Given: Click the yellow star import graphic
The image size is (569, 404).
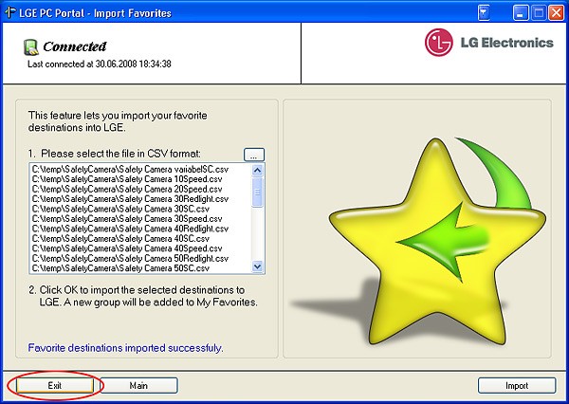Looking at the screenshot, I should [x=437, y=242].
